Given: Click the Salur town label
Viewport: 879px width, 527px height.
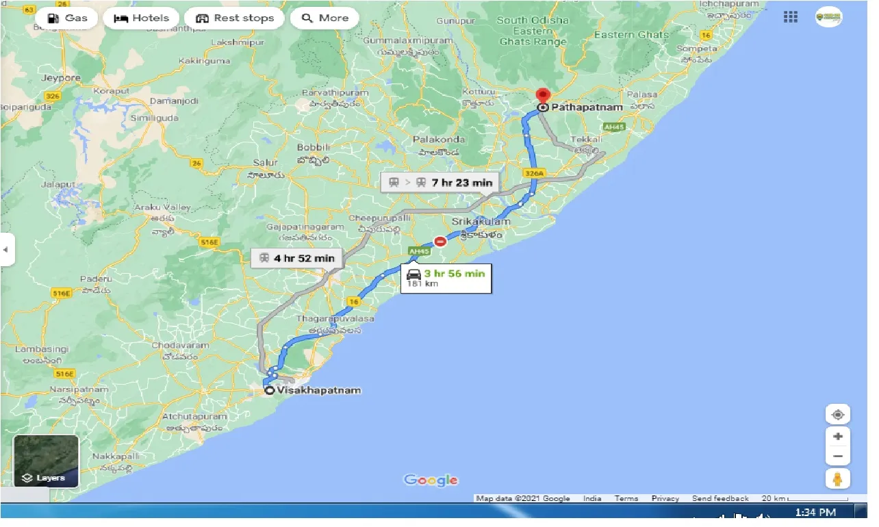Looking at the screenshot, I should [x=266, y=163].
